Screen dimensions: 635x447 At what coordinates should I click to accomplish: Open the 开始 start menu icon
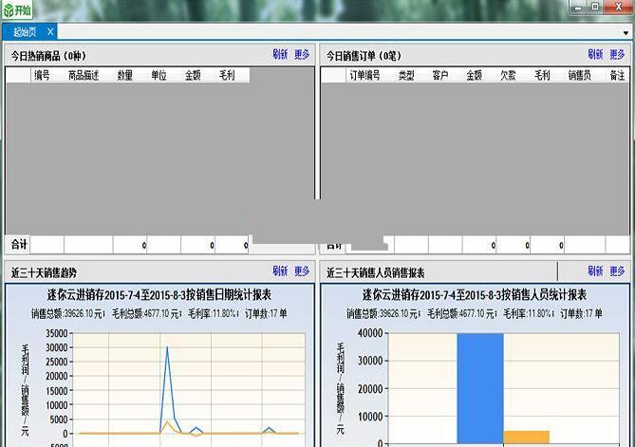(x=16, y=9)
